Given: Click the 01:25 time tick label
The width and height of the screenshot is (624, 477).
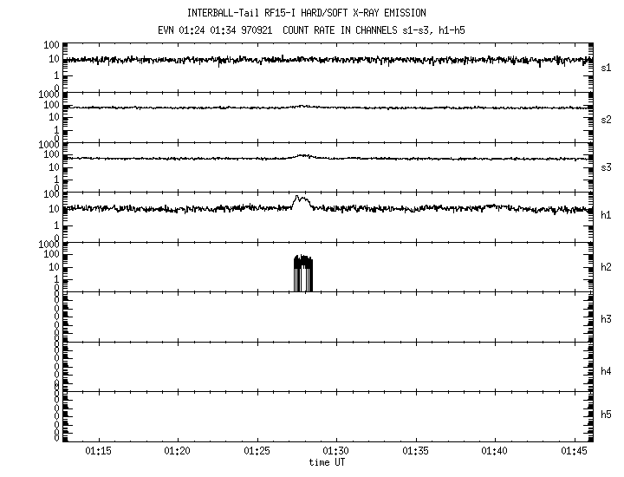Looking at the screenshot, I should point(257,452).
